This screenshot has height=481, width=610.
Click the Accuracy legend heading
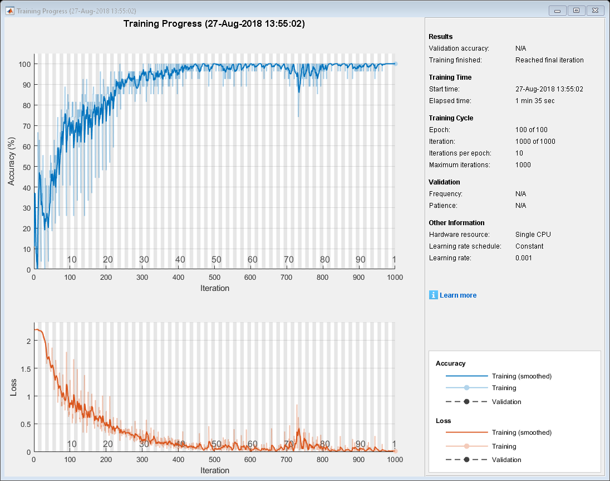click(450, 363)
